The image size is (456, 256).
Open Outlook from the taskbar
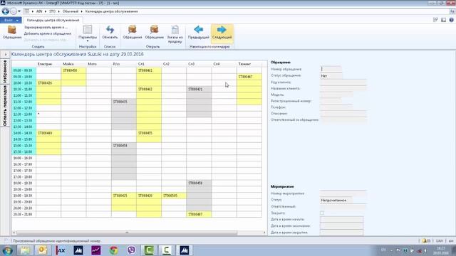click(43, 250)
